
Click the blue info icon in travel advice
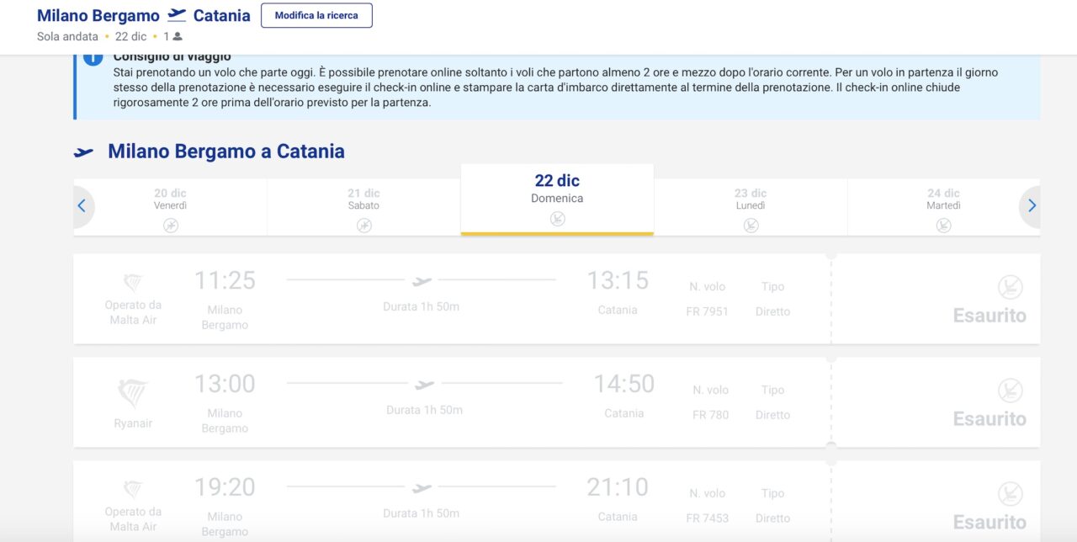tap(93, 60)
